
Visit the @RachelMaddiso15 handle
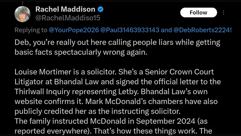pyautogui.click(x=68, y=18)
